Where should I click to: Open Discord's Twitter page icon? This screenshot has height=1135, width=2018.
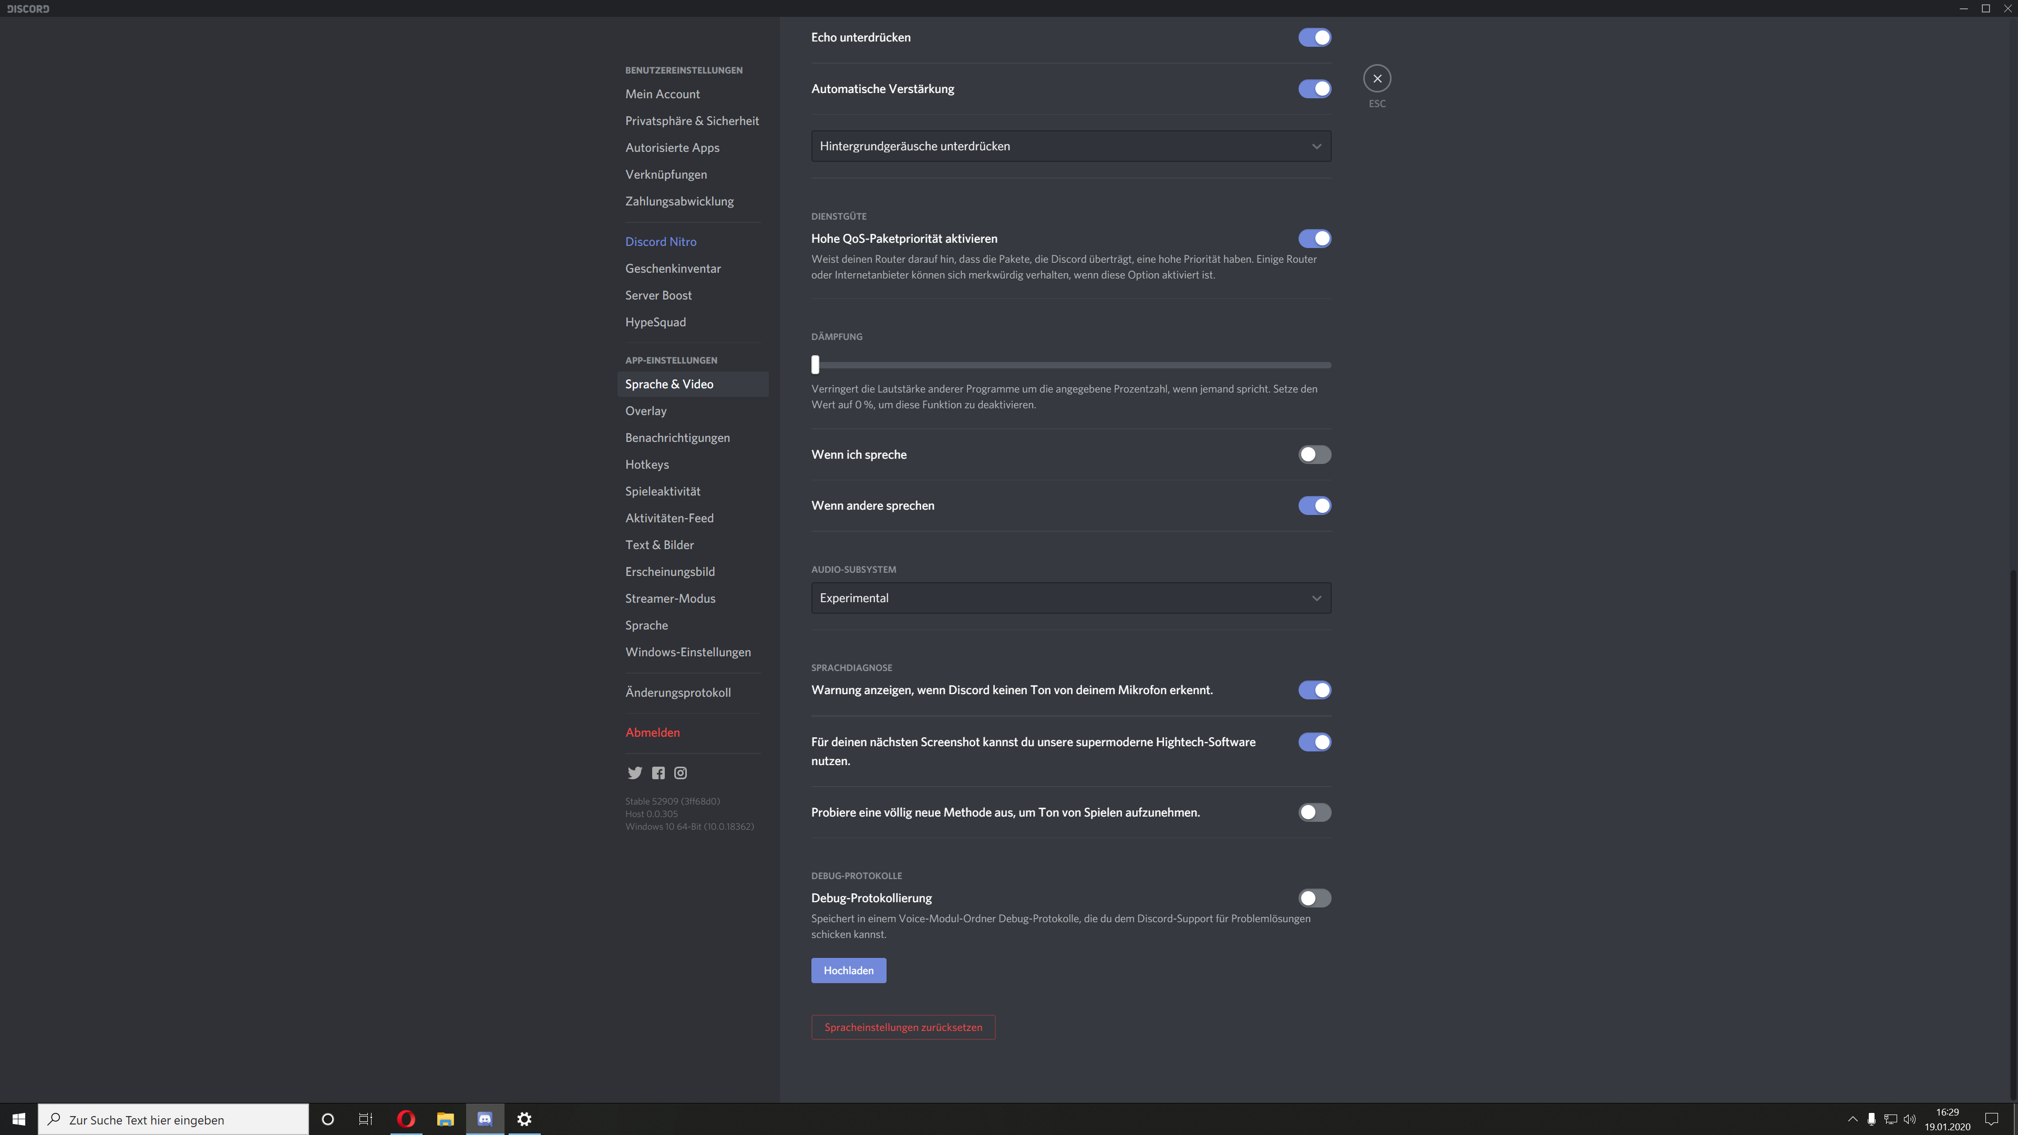pyautogui.click(x=634, y=773)
